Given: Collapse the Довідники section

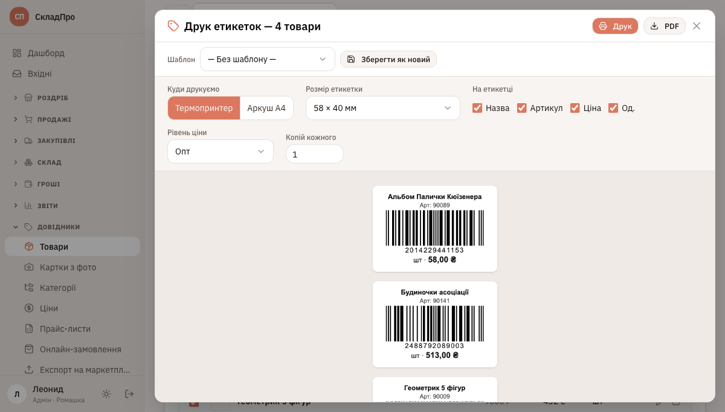Looking at the screenshot, I should (x=72, y=227).
